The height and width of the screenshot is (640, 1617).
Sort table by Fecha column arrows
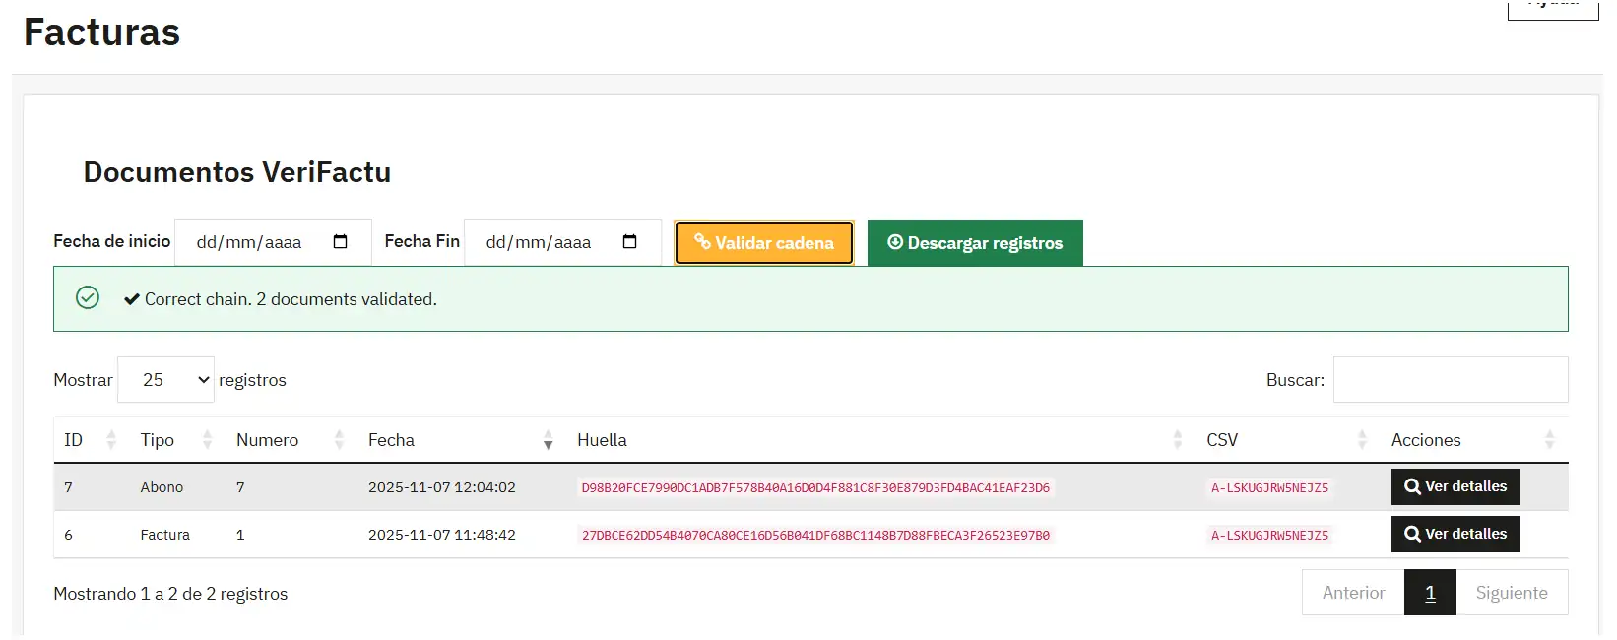point(548,440)
